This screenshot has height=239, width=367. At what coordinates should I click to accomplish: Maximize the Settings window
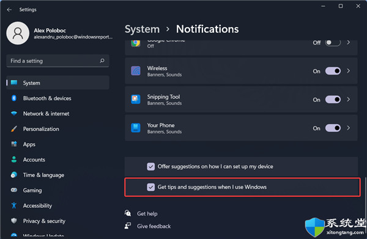click(341, 6)
